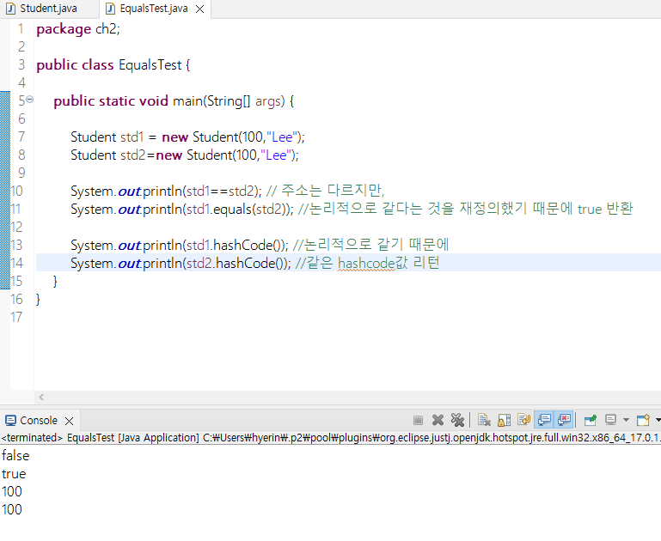This screenshot has width=661, height=541.
Task: Click 'std1.hashCode()' on line 13
Action: point(235,245)
